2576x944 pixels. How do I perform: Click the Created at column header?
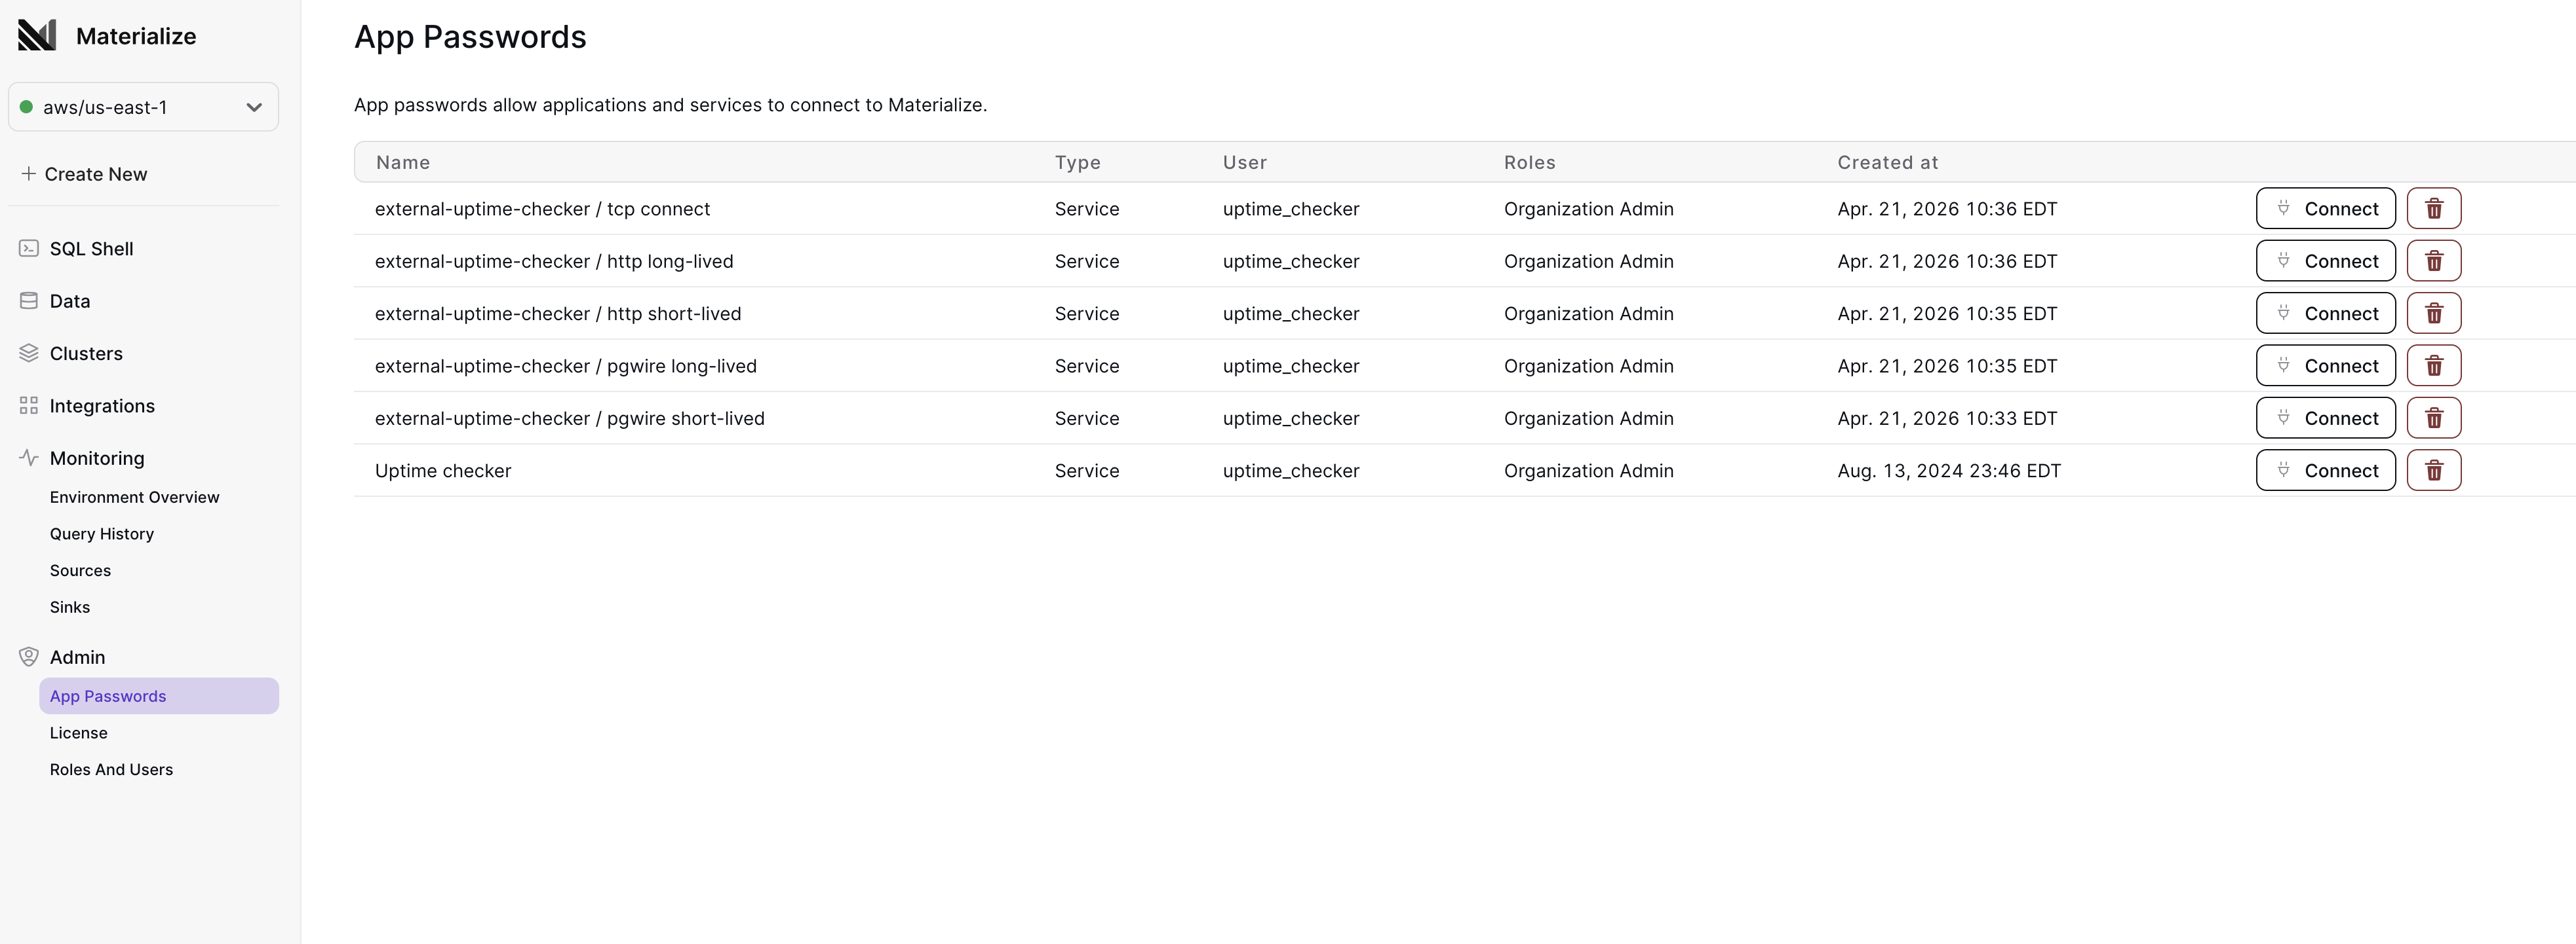1887,162
